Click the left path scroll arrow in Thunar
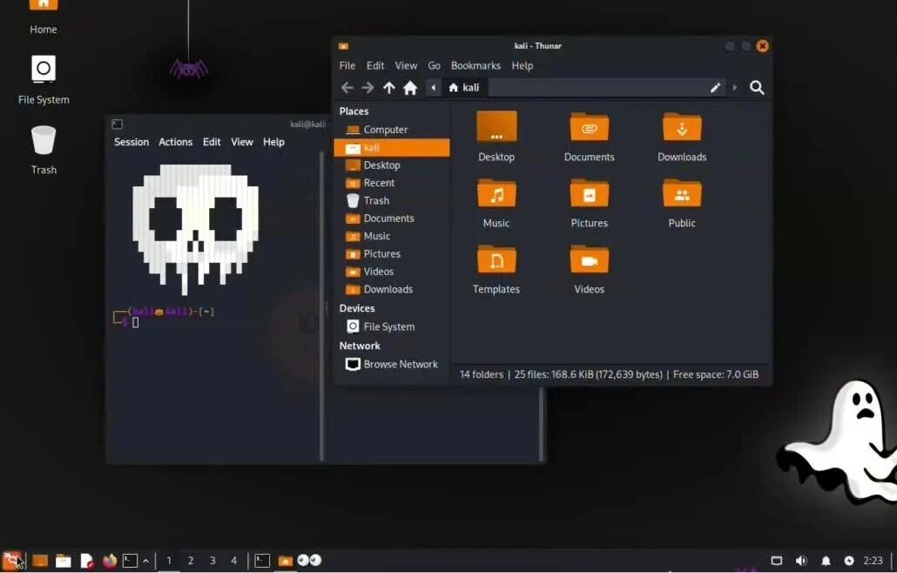Screen dimensions: 897x573 tap(433, 87)
